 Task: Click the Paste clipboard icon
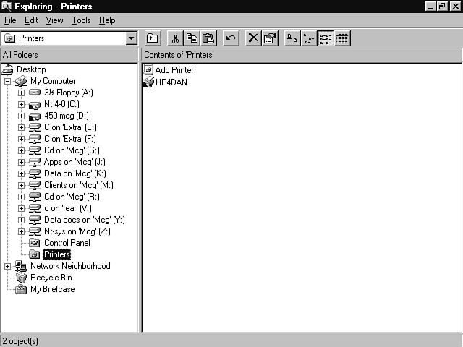point(208,38)
